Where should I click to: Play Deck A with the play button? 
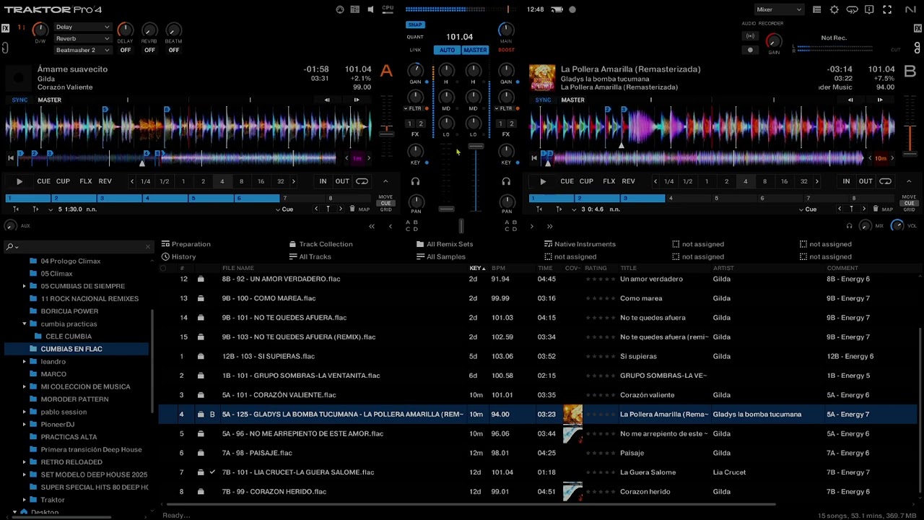coord(19,181)
